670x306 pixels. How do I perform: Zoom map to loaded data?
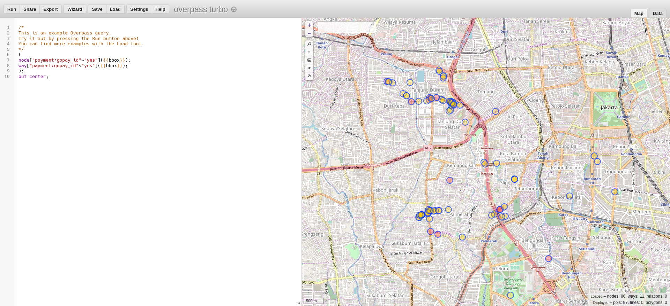tap(309, 44)
